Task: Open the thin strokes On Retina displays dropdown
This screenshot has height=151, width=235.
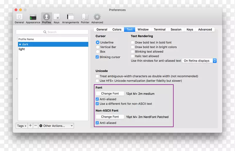Action: 199,61
